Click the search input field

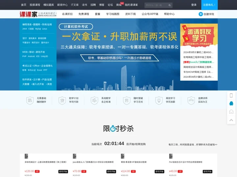156,5
